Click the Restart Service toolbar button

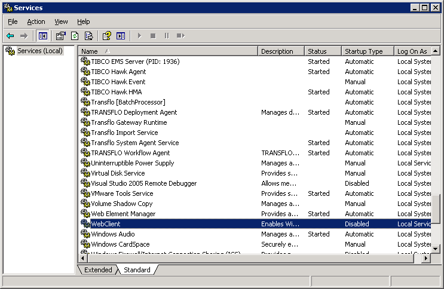click(x=180, y=36)
